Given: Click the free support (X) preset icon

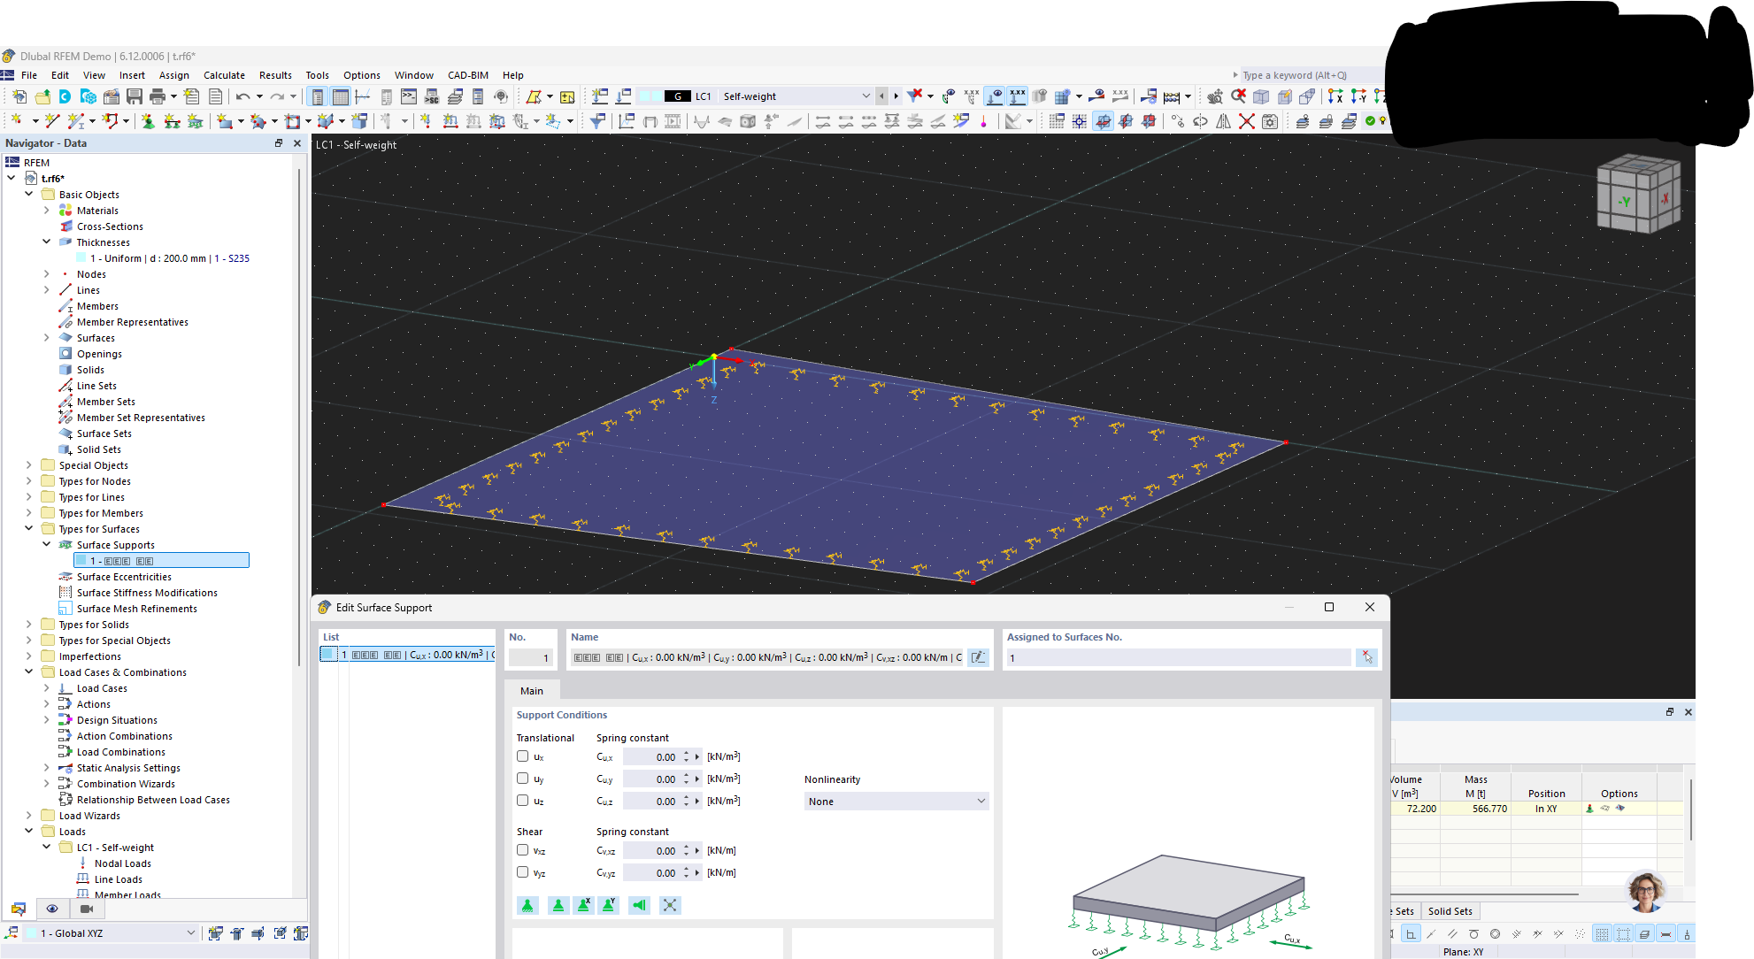Looking at the screenshot, I should point(670,905).
